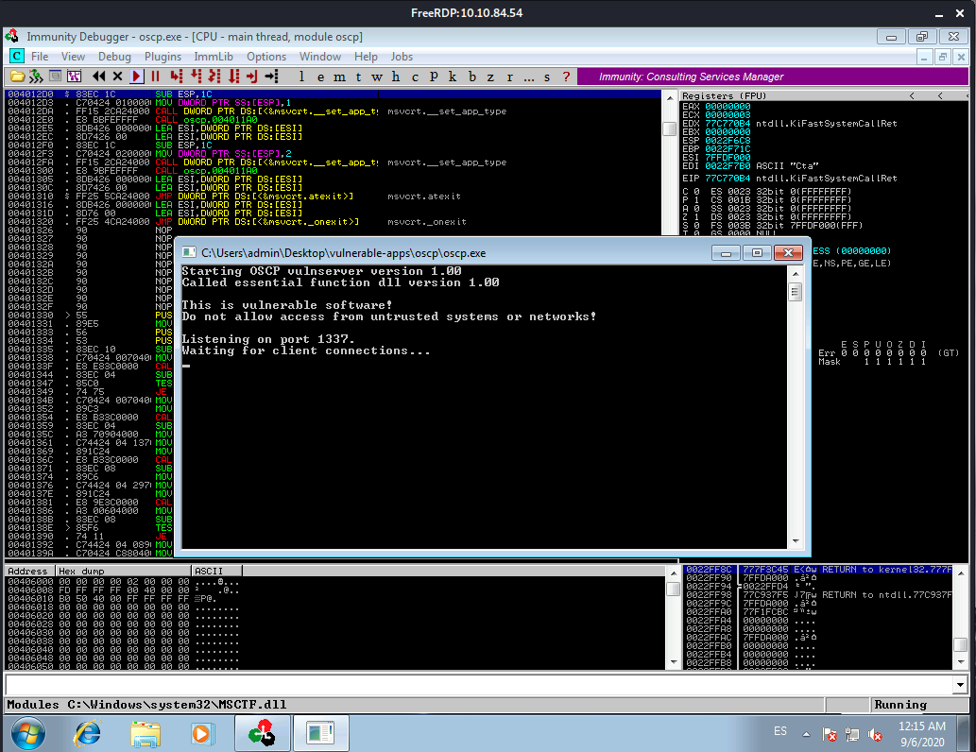Click the ASCII column header in dump pane

point(216,571)
